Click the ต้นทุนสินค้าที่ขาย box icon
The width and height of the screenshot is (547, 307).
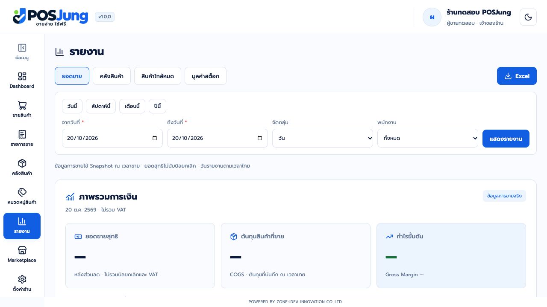click(x=234, y=237)
